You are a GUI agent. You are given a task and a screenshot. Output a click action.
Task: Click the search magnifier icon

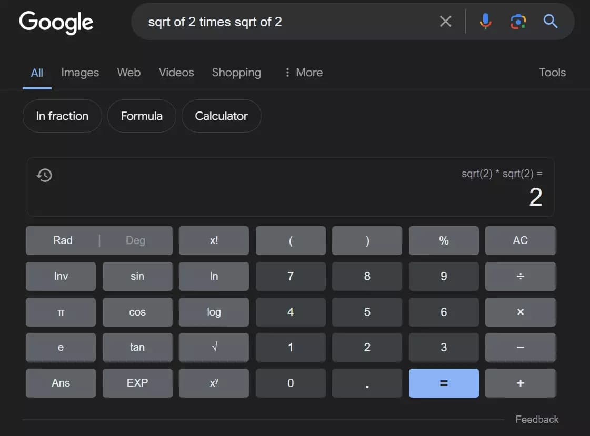pyautogui.click(x=550, y=22)
